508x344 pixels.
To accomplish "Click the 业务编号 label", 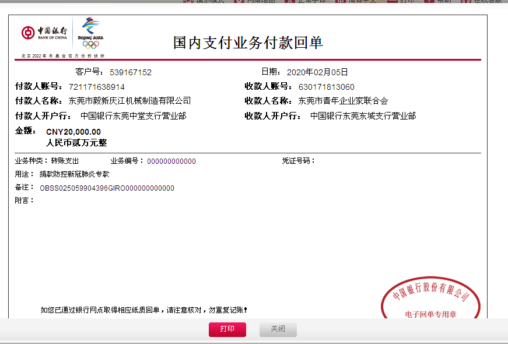I will (x=127, y=161).
